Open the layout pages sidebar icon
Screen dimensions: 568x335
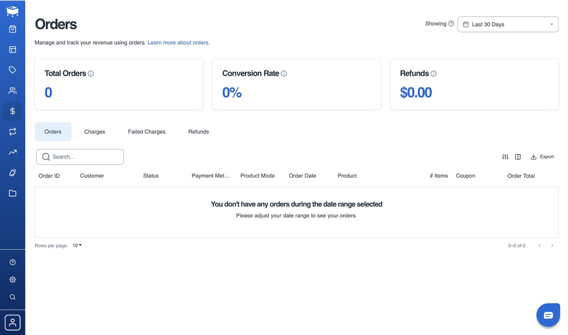coord(12,50)
